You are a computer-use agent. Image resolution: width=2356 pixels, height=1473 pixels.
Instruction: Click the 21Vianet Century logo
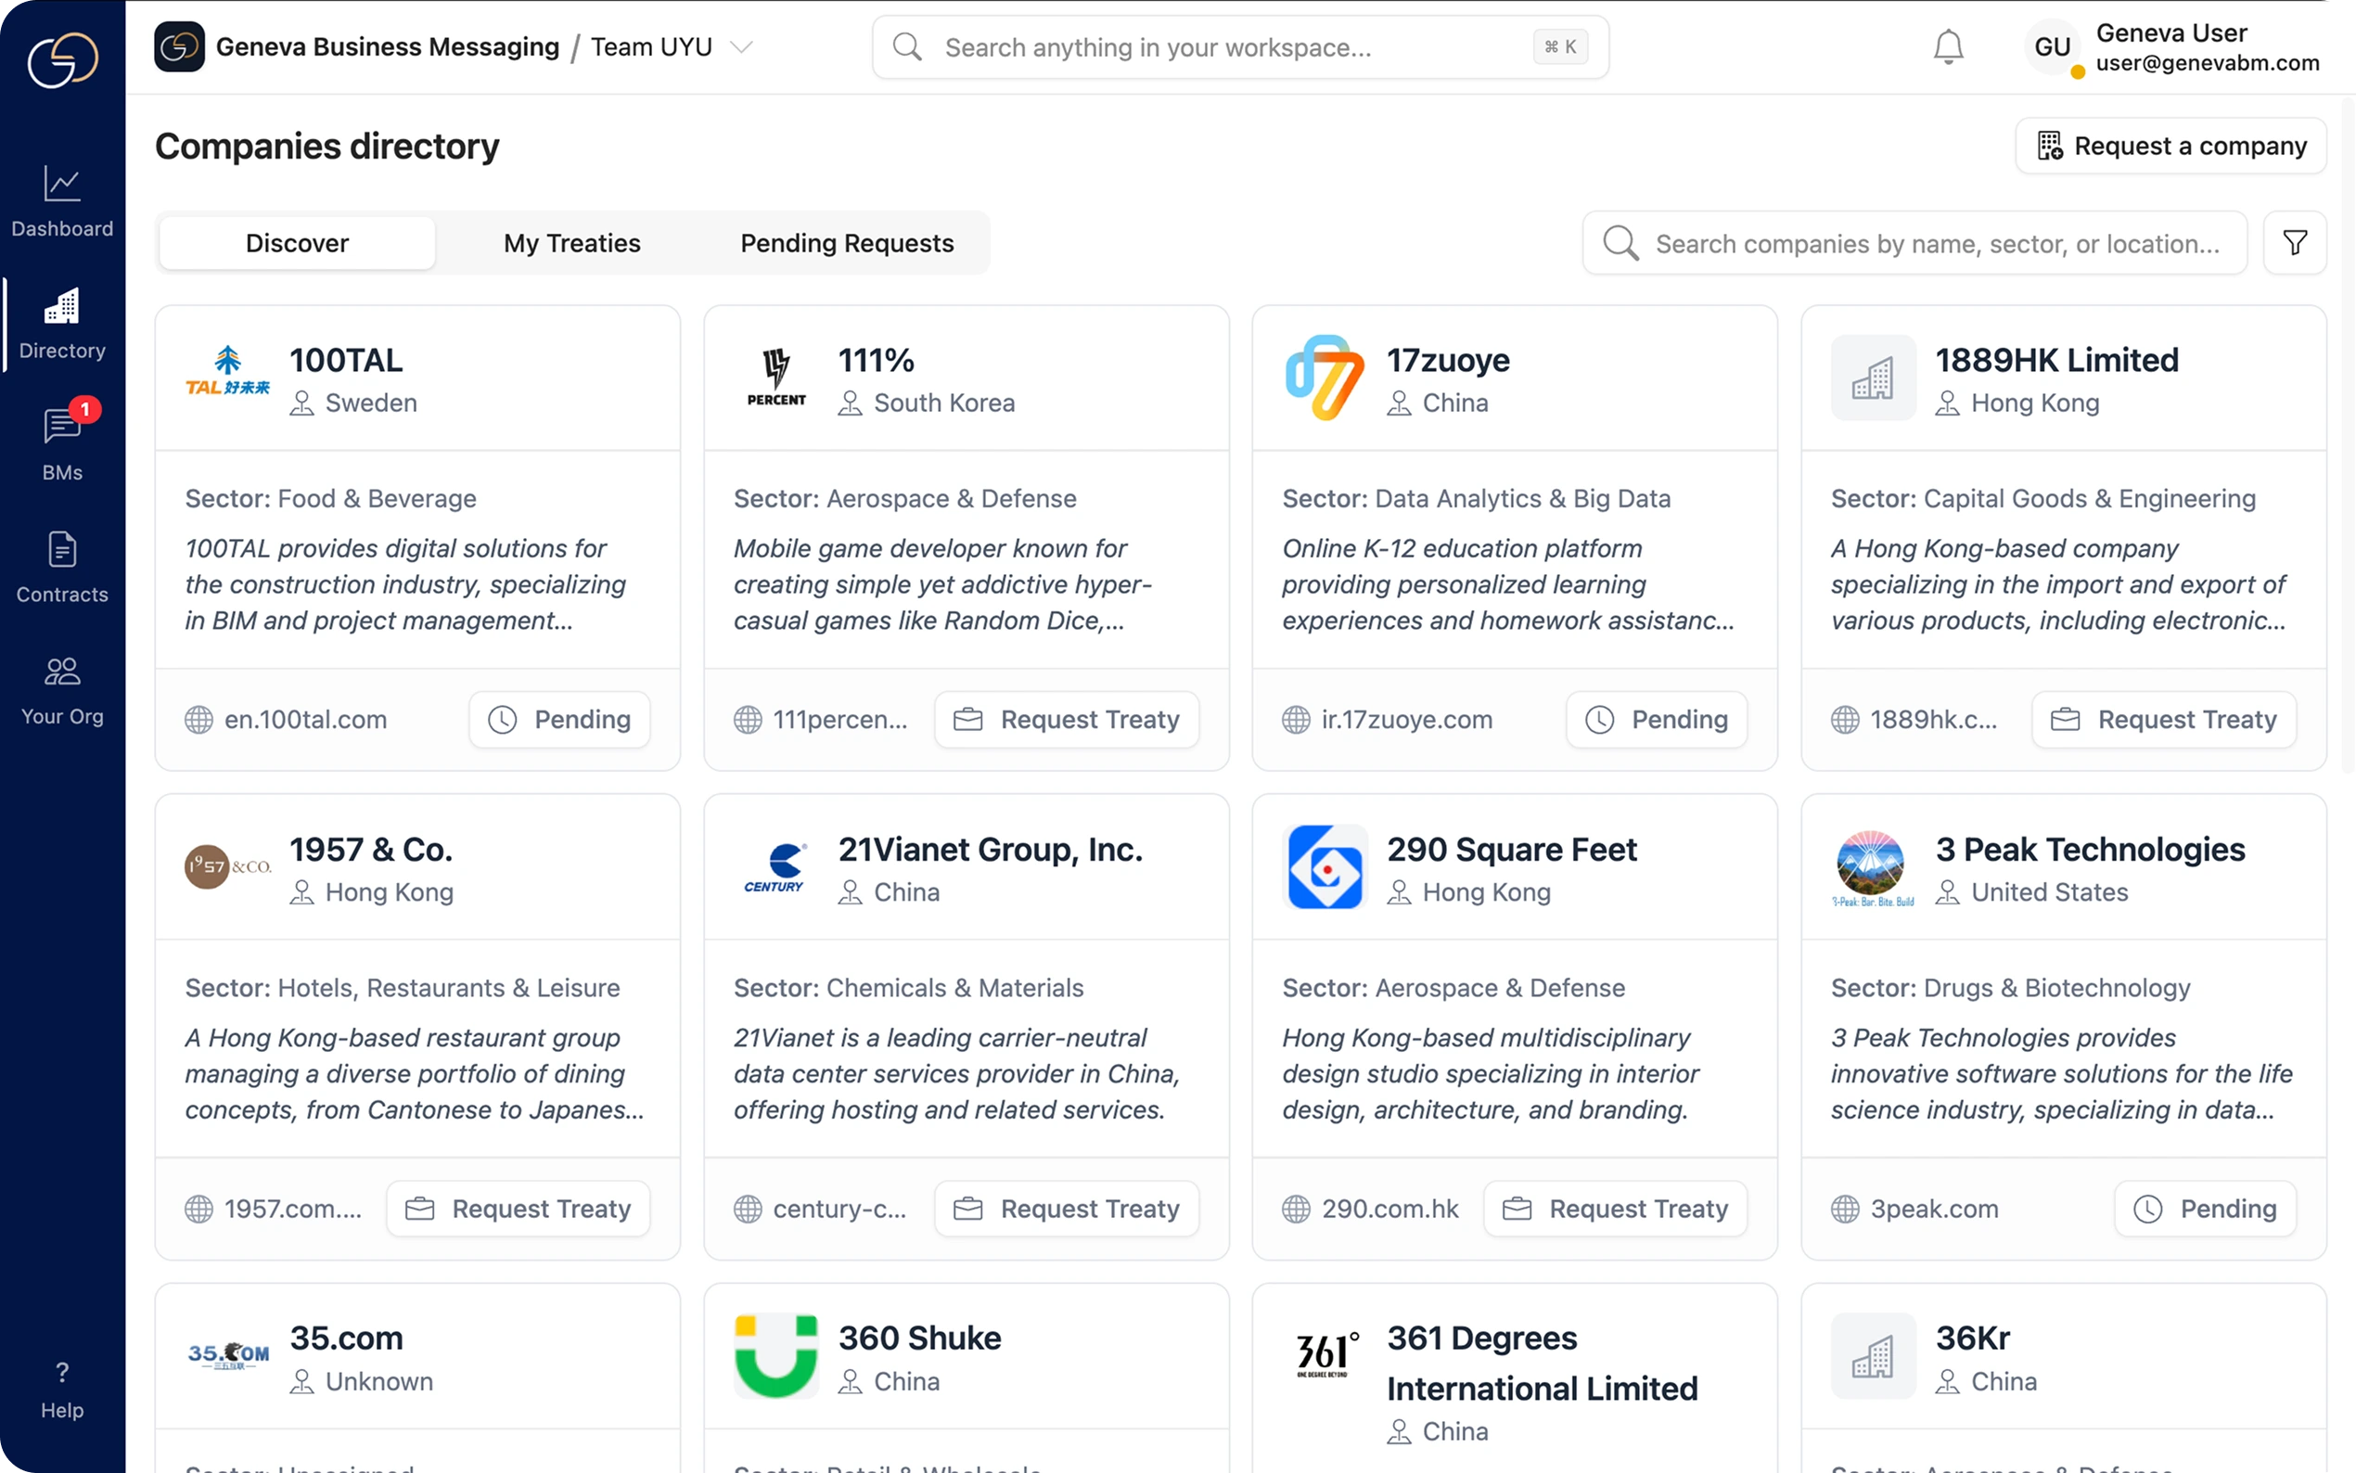point(776,866)
